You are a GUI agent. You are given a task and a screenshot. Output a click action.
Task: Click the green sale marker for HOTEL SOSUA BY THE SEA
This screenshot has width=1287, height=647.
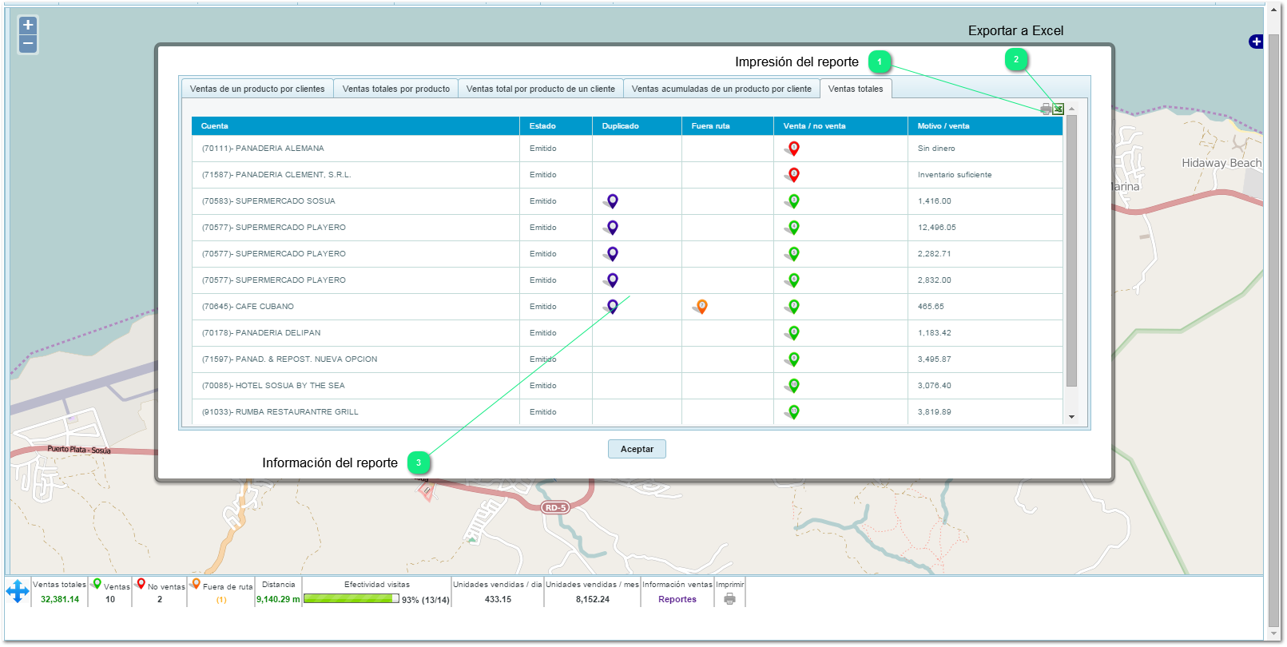792,386
